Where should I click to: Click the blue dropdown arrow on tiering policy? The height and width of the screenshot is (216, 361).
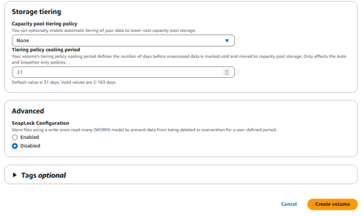click(226, 40)
